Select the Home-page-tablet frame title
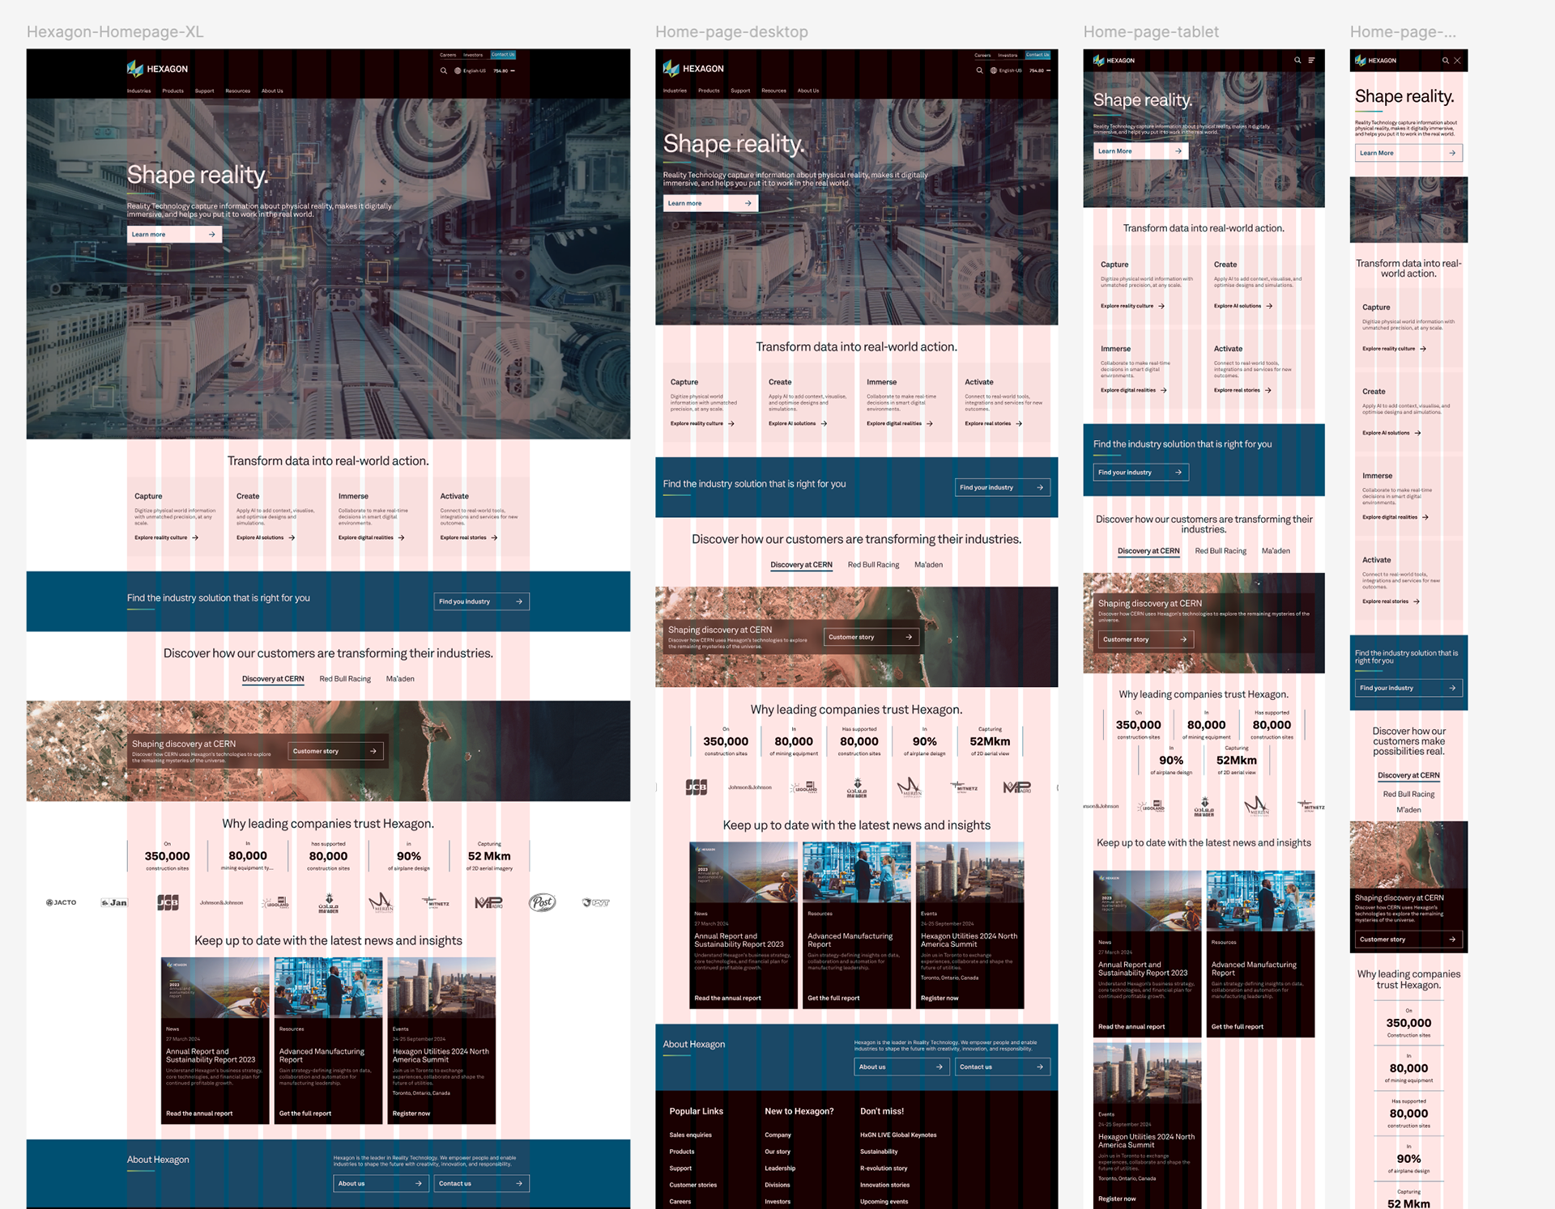 [x=1151, y=32]
